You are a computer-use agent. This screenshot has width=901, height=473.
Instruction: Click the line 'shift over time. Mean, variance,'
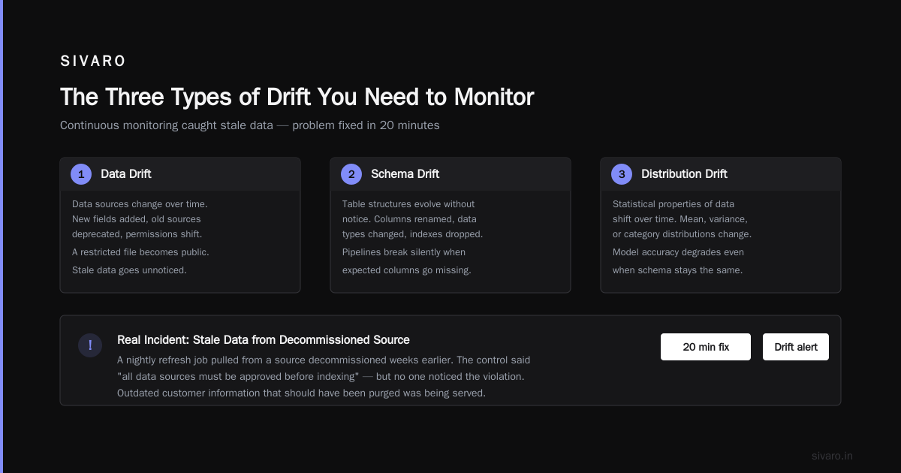pos(680,219)
